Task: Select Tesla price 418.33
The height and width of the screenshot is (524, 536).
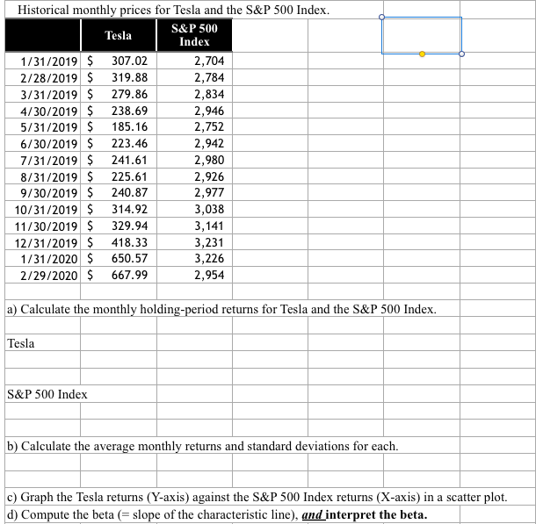Action: pyautogui.click(x=119, y=243)
